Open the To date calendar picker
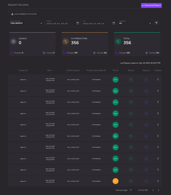171x195 pixels. (114, 23)
